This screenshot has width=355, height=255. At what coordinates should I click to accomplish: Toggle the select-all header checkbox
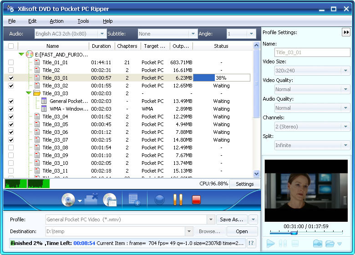11,46
